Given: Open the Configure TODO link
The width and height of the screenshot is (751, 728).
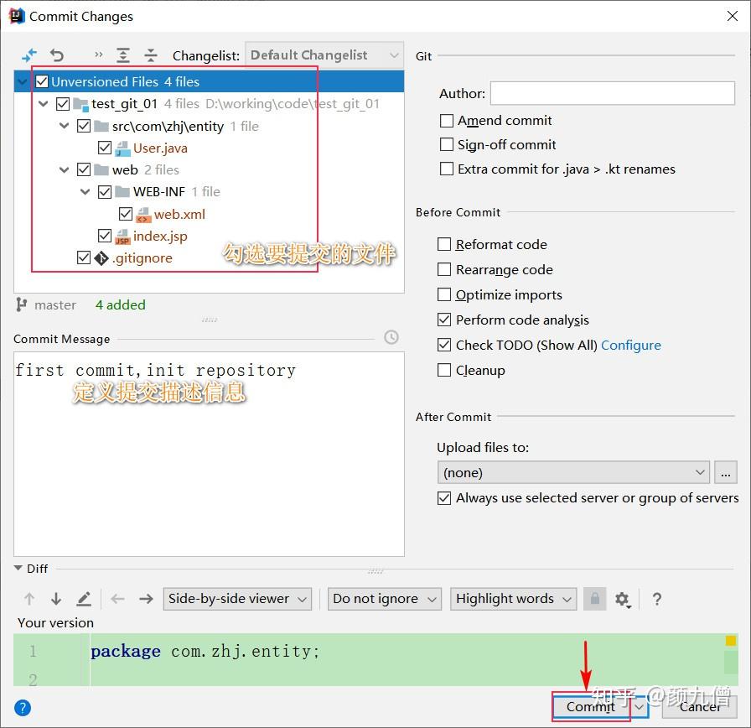Looking at the screenshot, I should 631,345.
